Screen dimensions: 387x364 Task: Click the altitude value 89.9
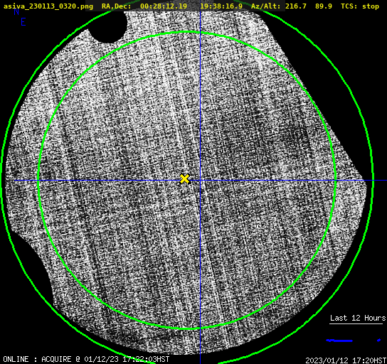(x=323, y=6)
